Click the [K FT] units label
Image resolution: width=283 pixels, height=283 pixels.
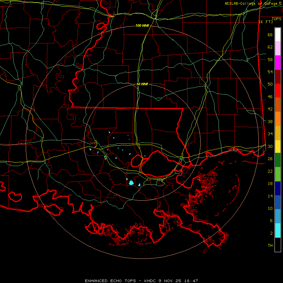(266, 22)
